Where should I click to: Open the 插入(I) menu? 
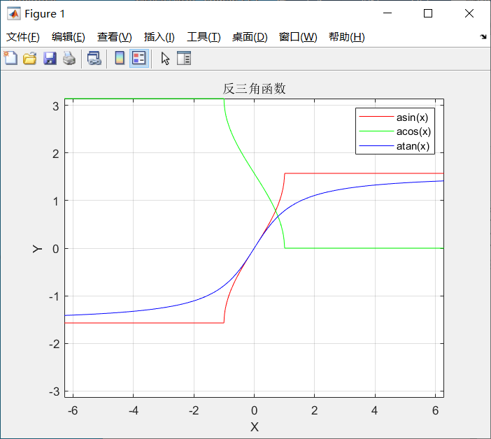point(159,37)
